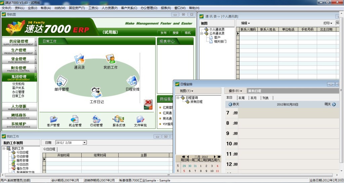
Task: Select day 8 in the mini calendar
Action: click(x=201, y=171)
